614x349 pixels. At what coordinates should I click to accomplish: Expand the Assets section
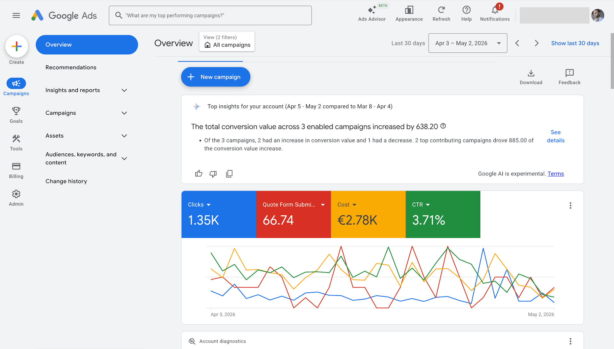click(x=86, y=136)
